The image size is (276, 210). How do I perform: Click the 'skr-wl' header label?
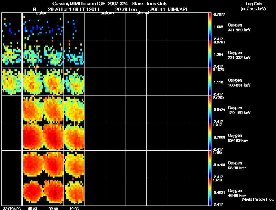click(143, 13)
